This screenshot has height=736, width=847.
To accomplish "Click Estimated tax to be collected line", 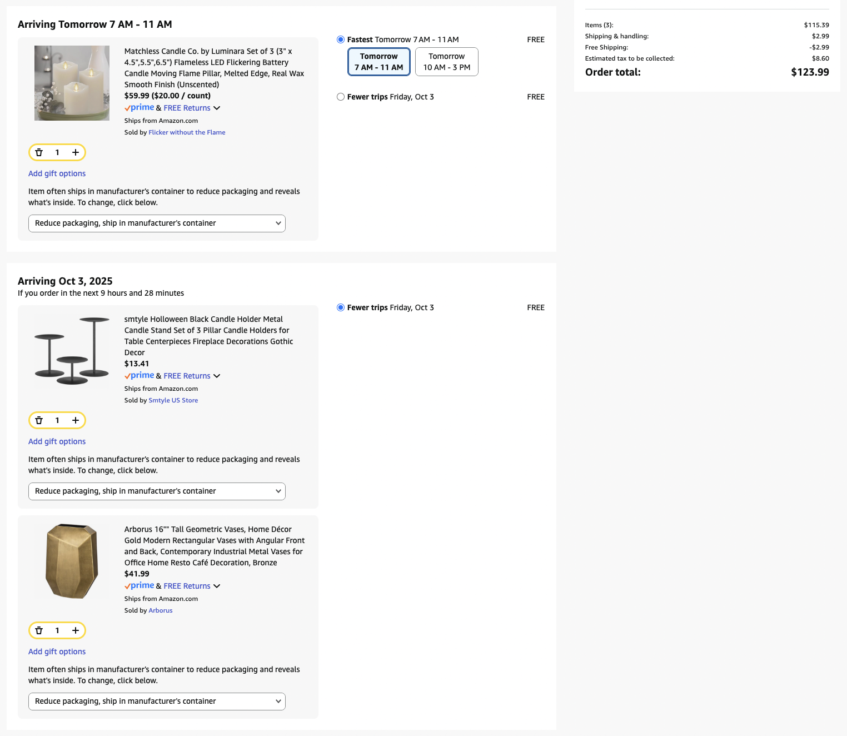I will [707, 58].
